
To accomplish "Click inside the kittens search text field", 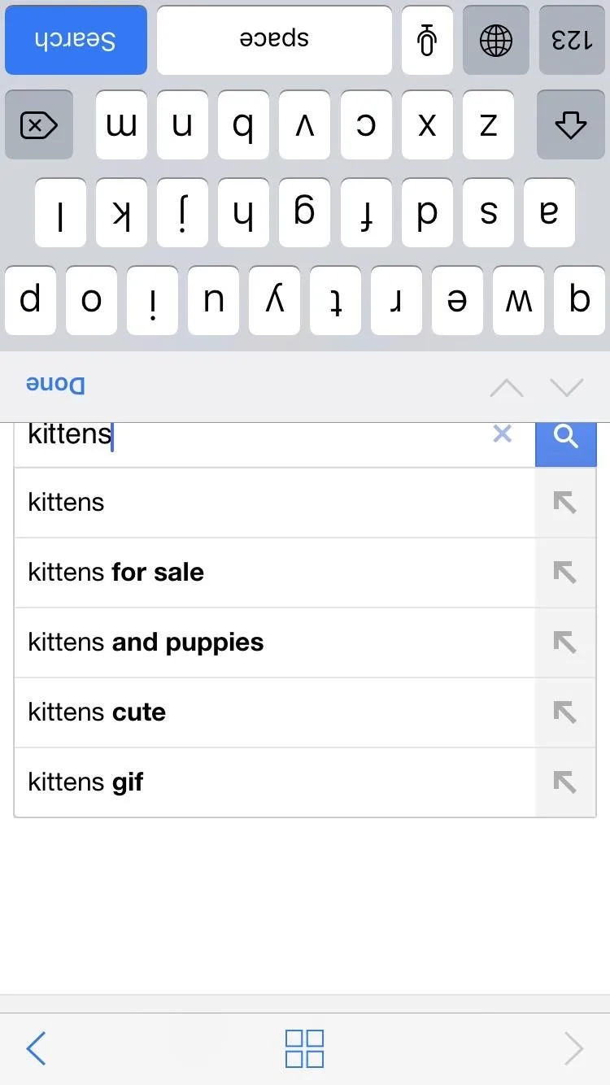I will [x=244, y=436].
